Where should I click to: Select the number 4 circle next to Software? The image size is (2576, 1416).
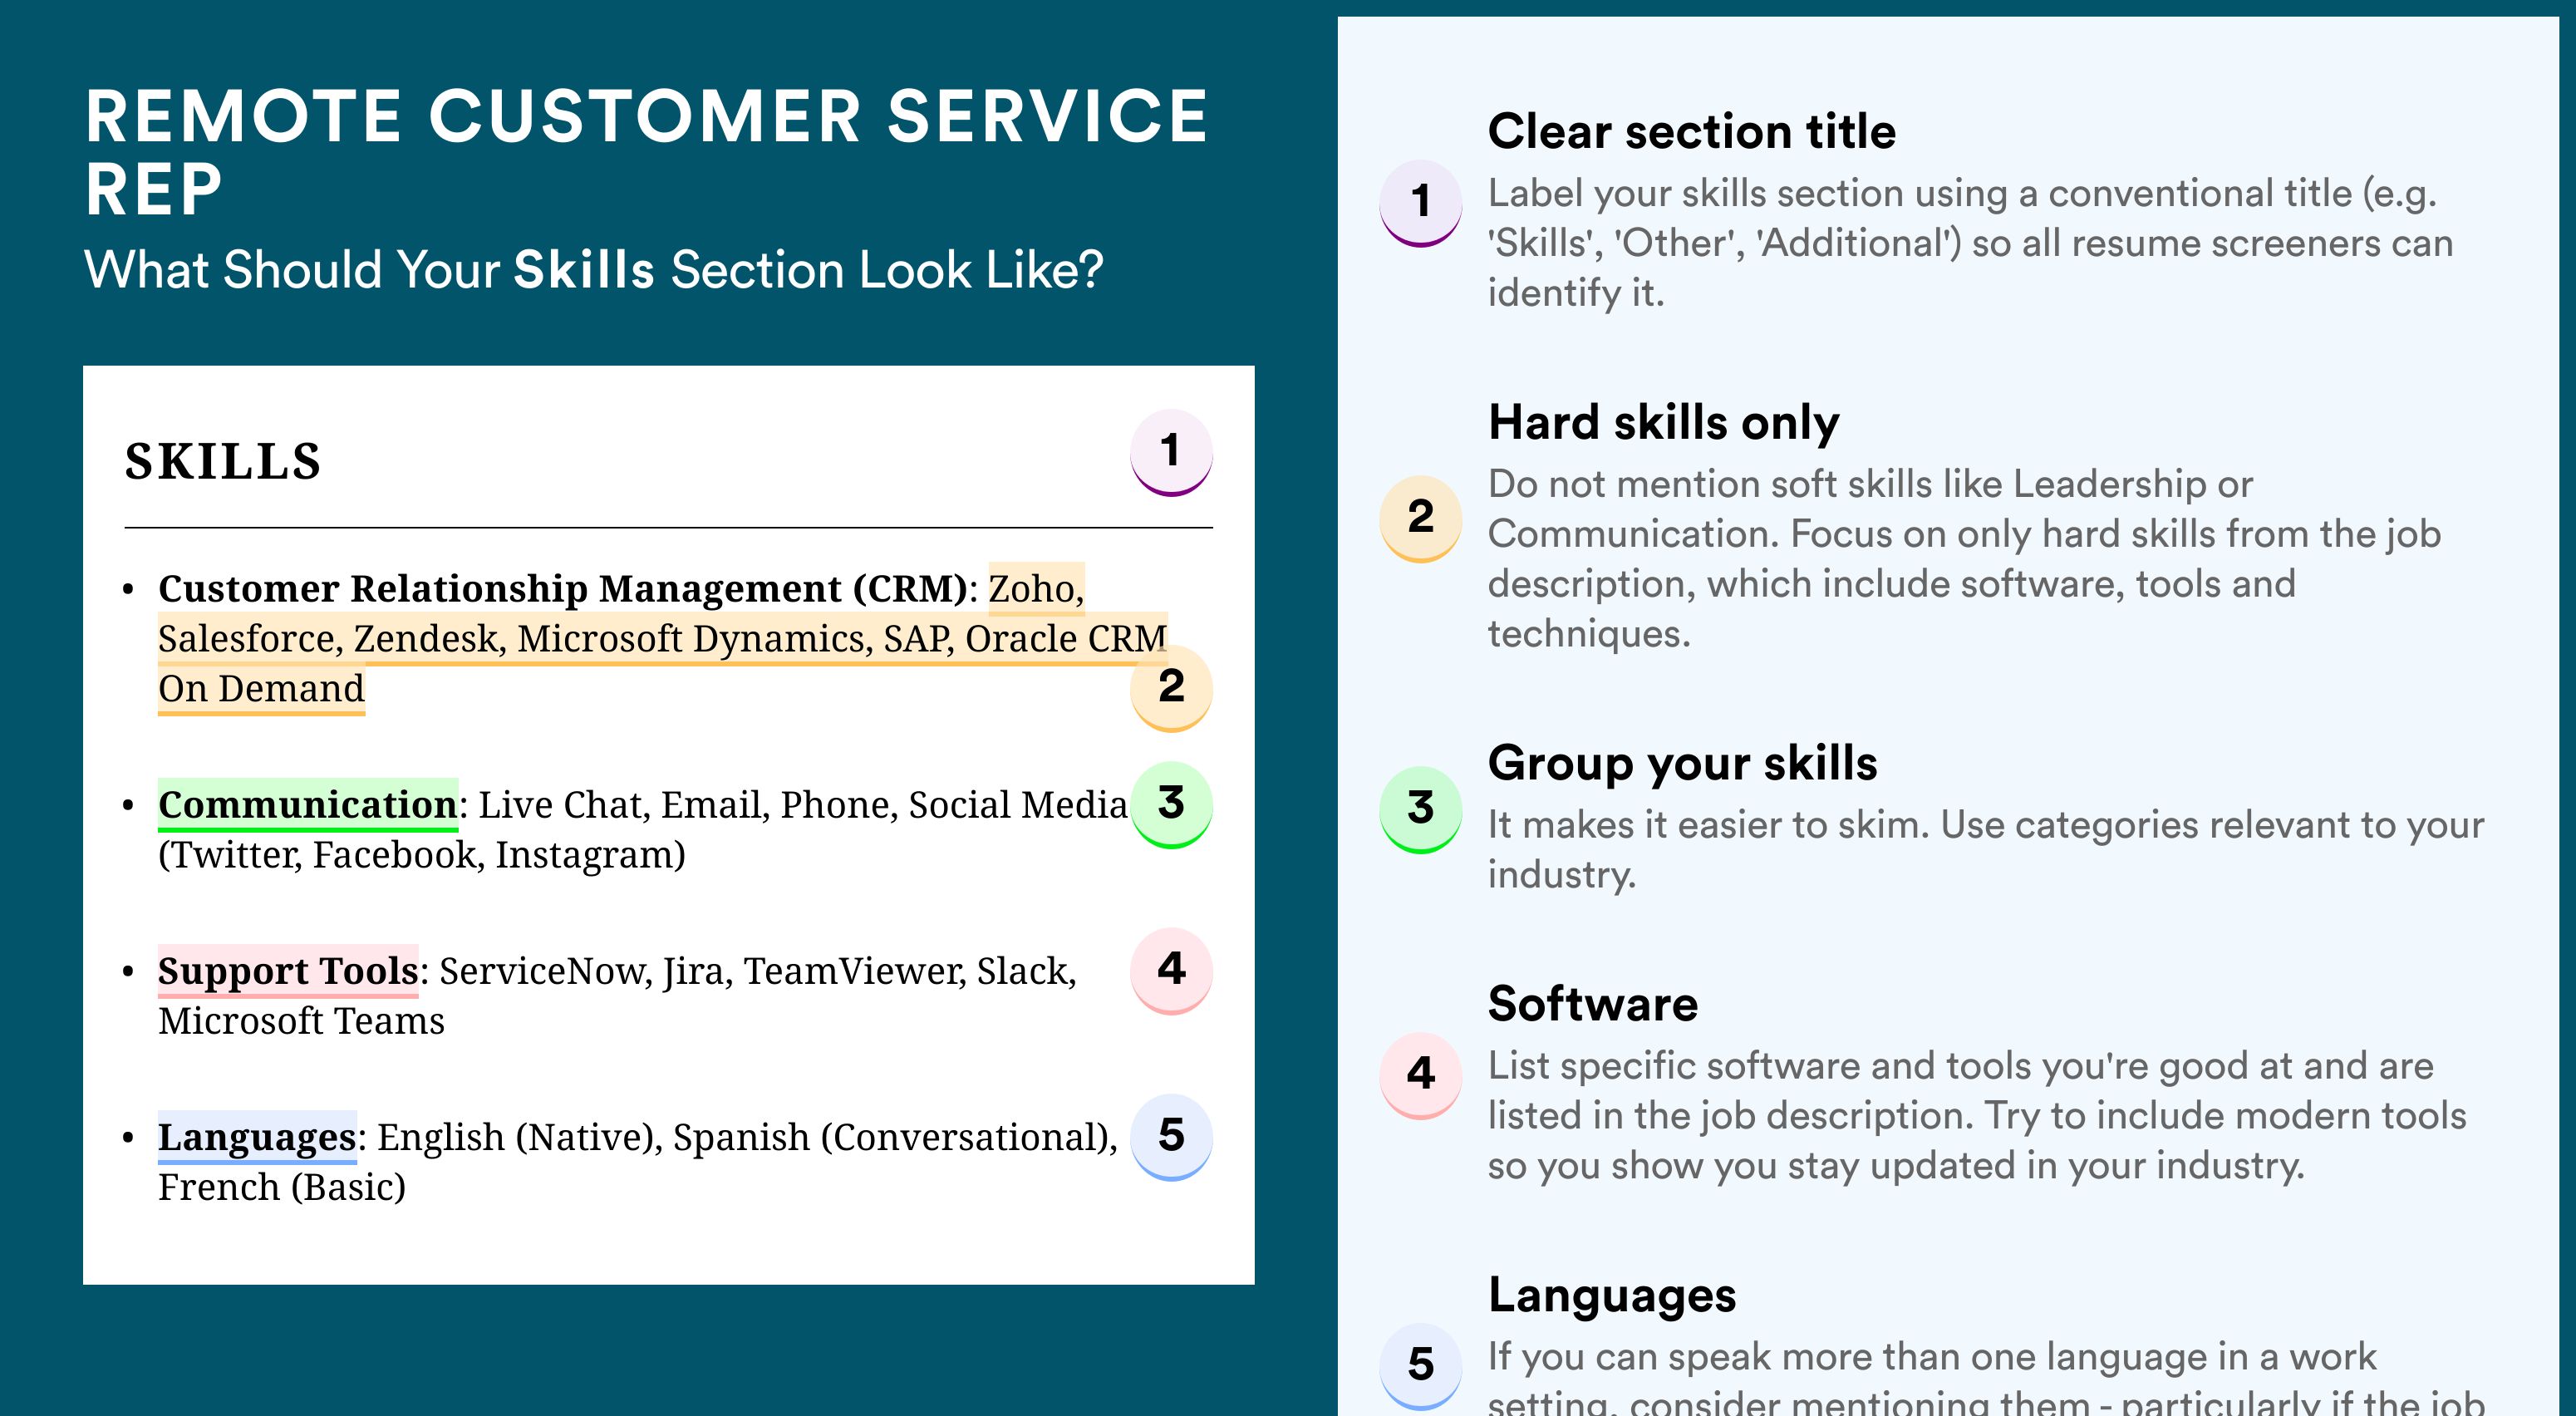[x=1421, y=1075]
